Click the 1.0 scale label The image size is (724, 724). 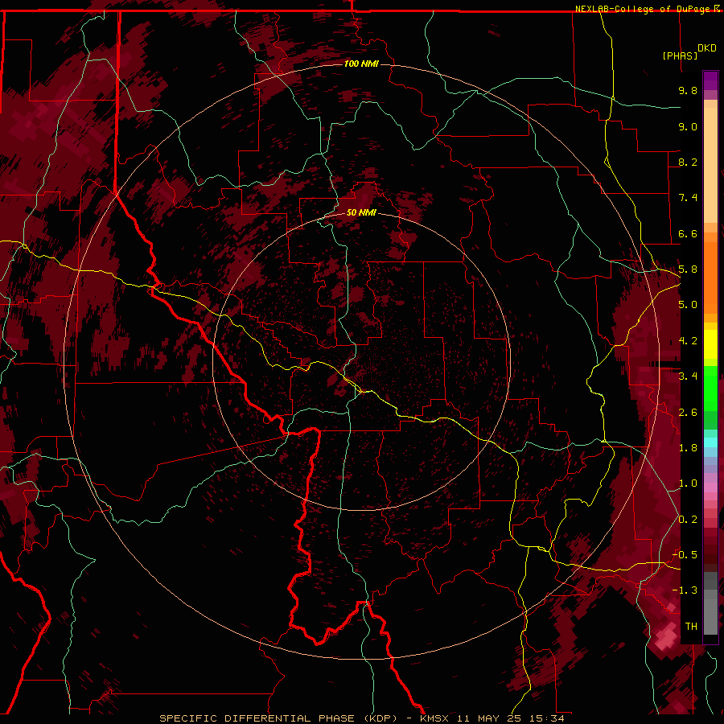click(x=688, y=483)
